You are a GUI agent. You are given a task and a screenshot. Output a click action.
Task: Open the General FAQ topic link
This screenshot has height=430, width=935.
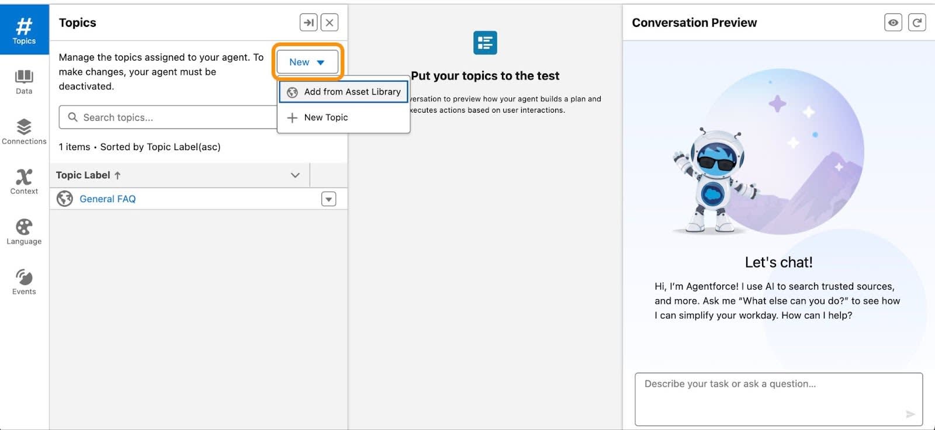point(108,199)
